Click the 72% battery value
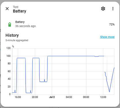This screenshot has height=108, width=120. click(x=112, y=24)
